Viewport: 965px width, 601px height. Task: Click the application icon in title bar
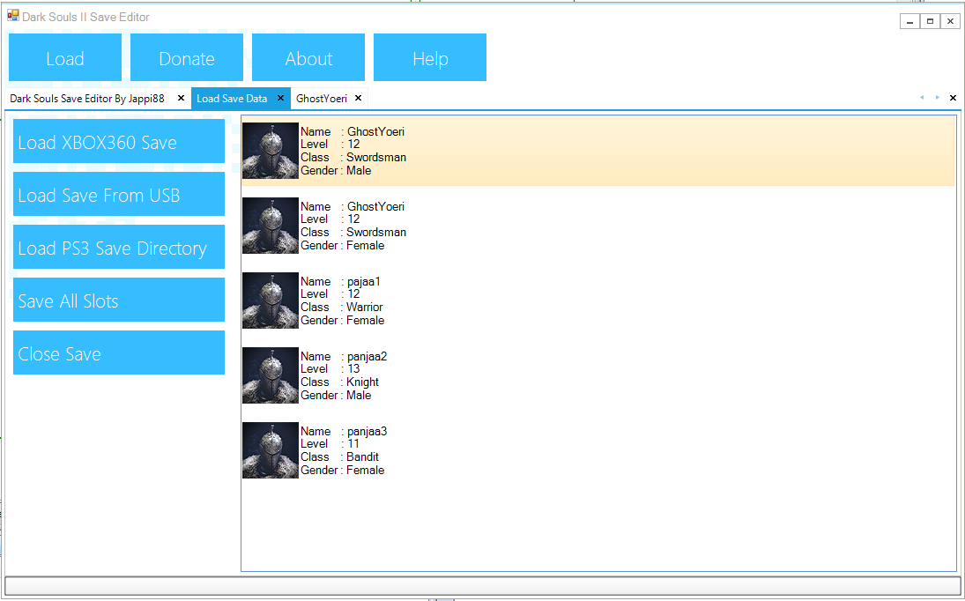[x=13, y=16]
